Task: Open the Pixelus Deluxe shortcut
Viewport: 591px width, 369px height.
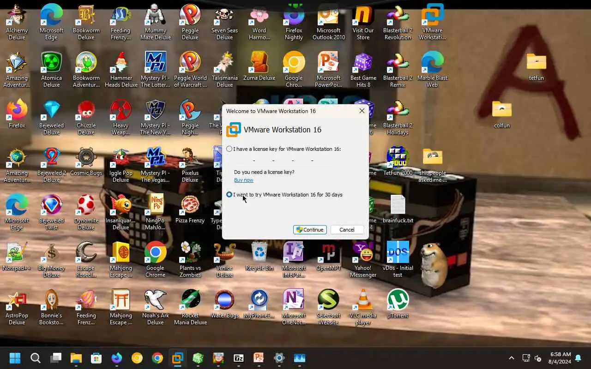Action: point(190,165)
